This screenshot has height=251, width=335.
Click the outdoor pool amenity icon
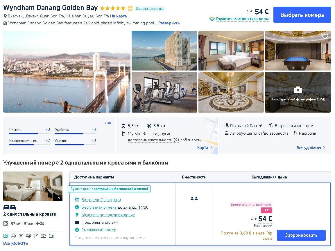click(x=227, y=125)
